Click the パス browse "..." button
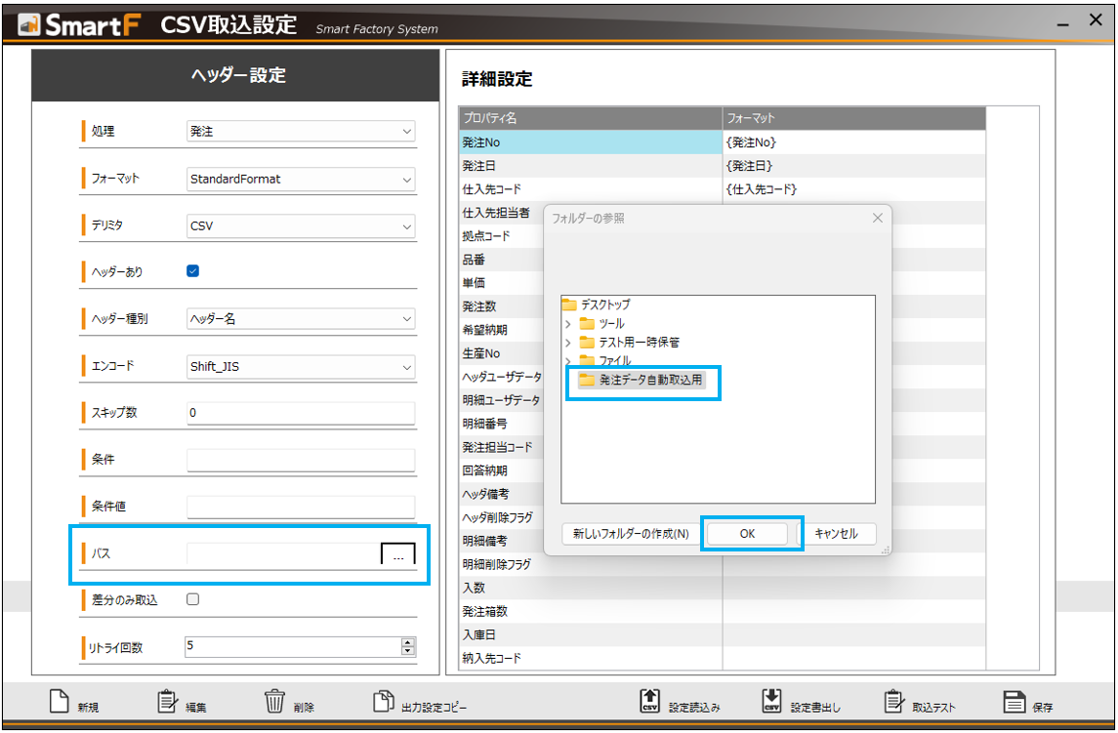 397,555
